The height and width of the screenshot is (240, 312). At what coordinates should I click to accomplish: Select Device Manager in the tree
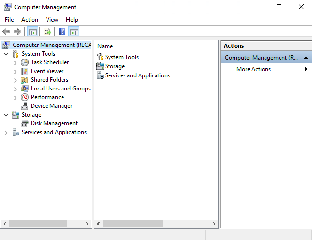[x=51, y=106]
